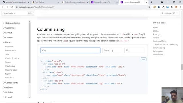Image resolution: width=183 pixels, height=103 pixels.
Task: Open the active Layout forms page
Action: point(8,74)
